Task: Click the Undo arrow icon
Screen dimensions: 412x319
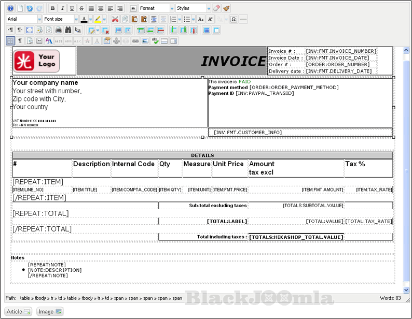Action: [x=30, y=8]
